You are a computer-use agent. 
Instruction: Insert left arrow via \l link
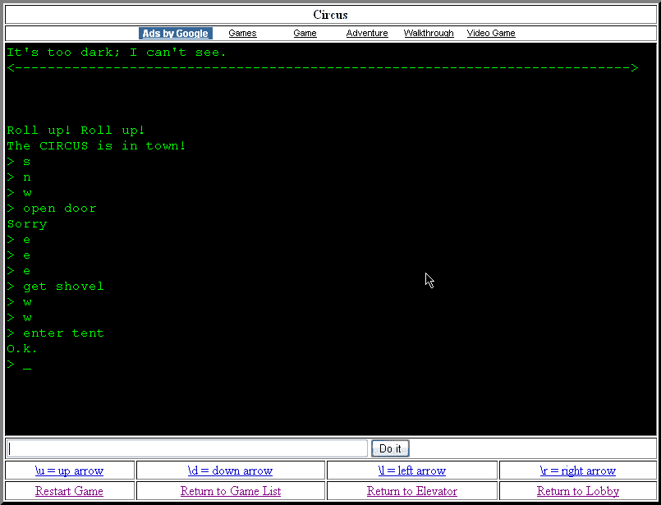click(x=412, y=471)
